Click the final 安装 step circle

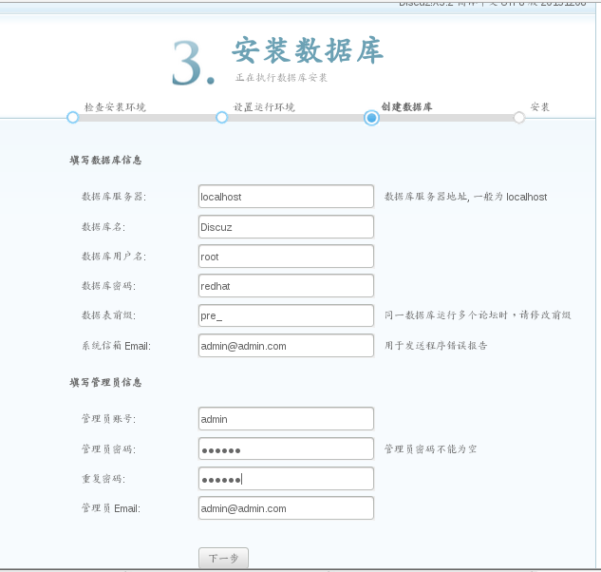point(519,118)
